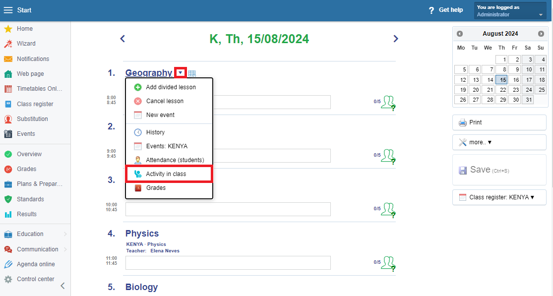Go to next day arrow

click(x=395, y=39)
